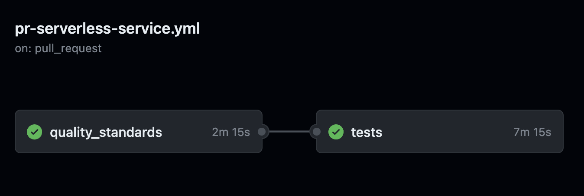Select the quality_standards job card

(139, 131)
